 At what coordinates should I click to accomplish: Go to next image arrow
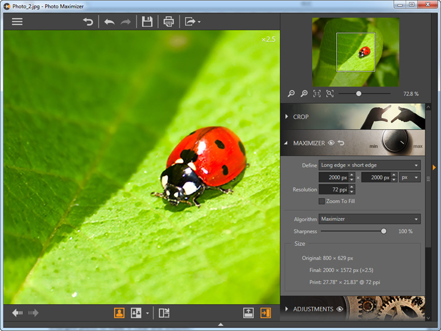coord(33,313)
